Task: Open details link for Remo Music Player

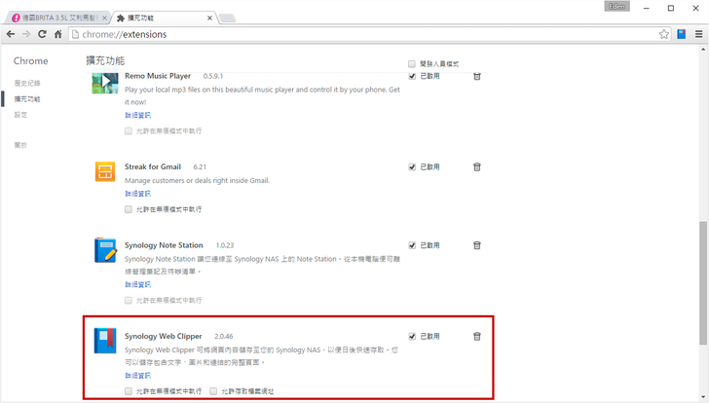Action: (x=138, y=115)
